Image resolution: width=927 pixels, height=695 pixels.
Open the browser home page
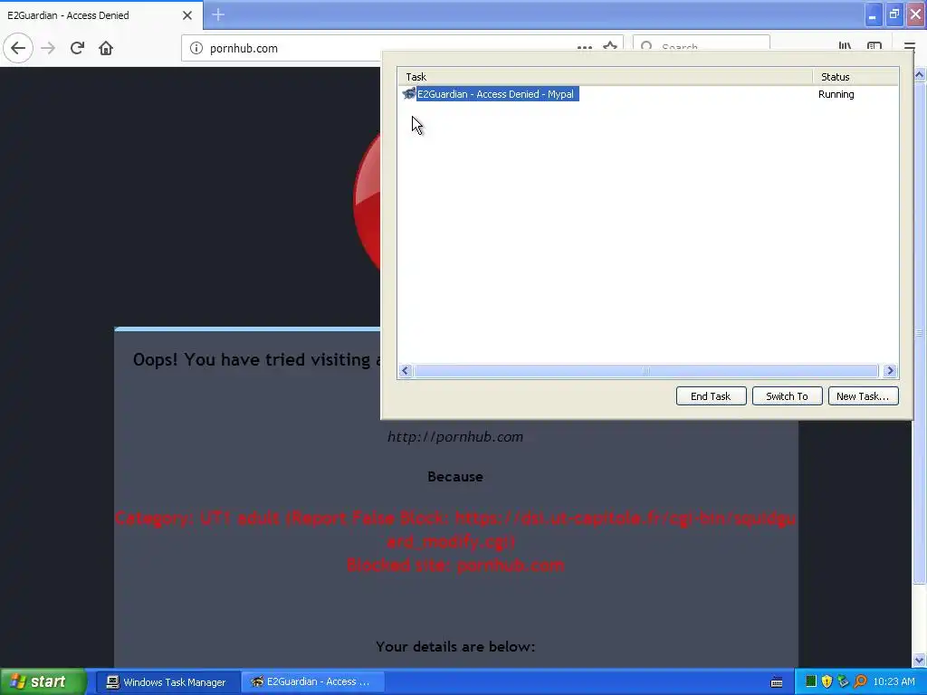click(106, 48)
